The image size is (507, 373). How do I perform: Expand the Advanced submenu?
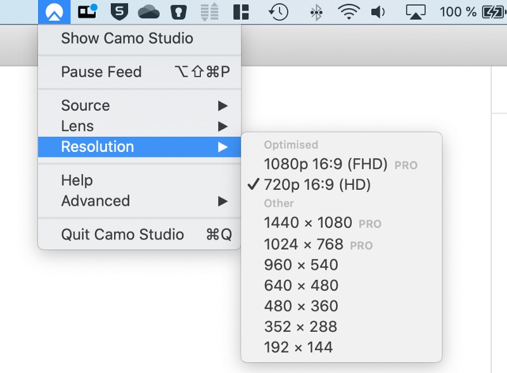coord(139,201)
